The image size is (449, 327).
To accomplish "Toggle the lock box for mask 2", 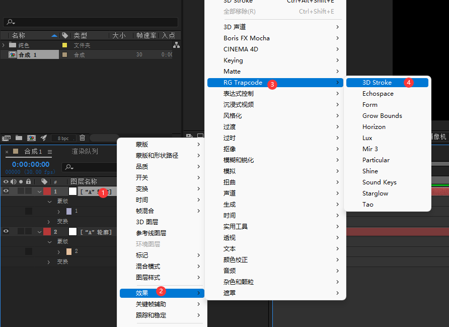I will pos(29,251).
